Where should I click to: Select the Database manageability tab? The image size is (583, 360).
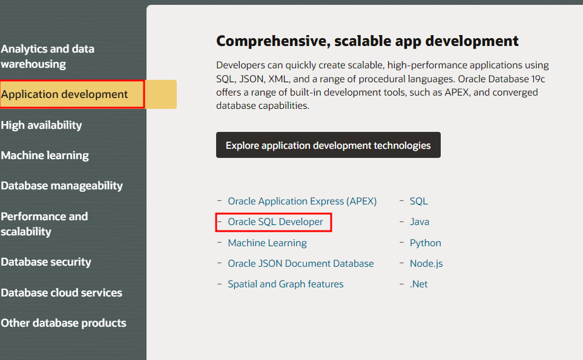(x=62, y=185)
